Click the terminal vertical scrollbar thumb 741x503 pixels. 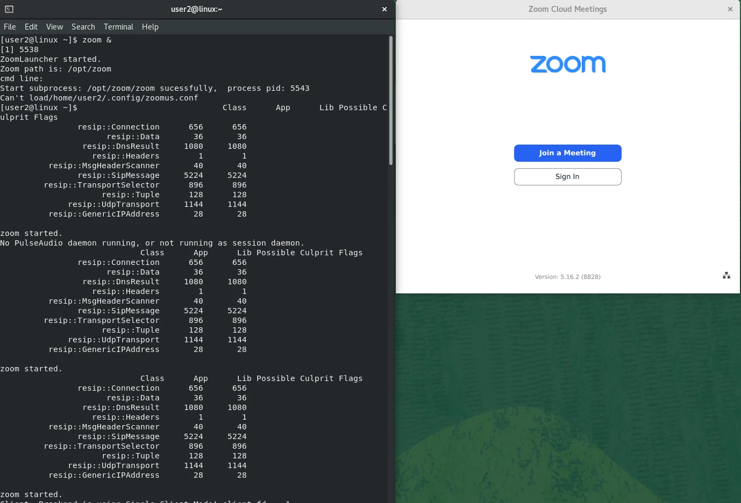391,100
